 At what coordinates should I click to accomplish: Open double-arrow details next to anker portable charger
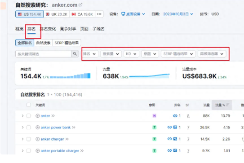coord(82,151)
